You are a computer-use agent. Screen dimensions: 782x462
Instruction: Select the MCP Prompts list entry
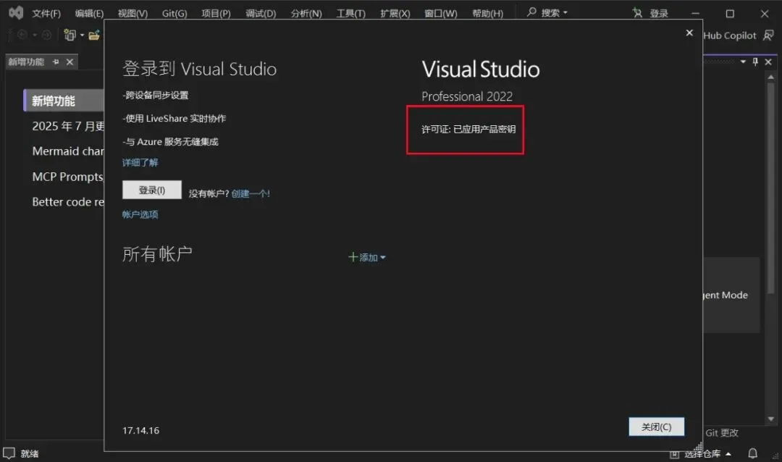click(x=68, y=177)
